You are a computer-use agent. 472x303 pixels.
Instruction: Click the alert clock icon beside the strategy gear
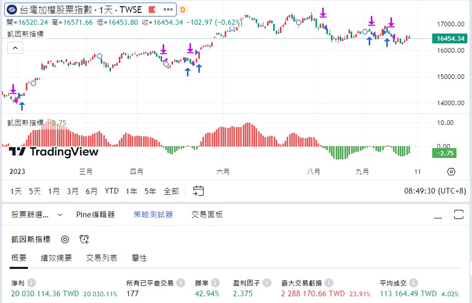click(84, 239)
